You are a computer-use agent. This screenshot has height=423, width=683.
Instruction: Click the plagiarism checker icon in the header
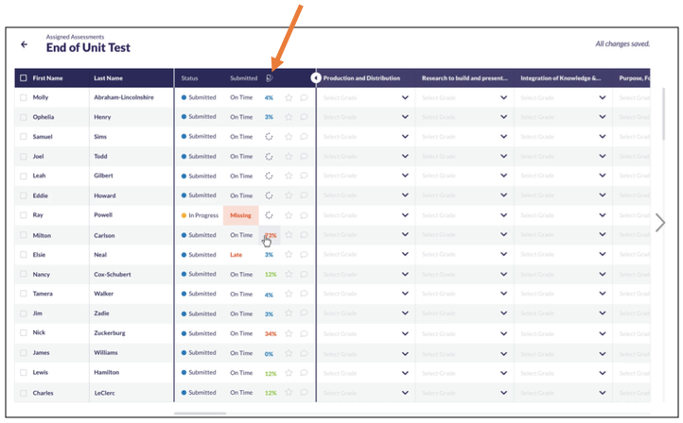pyautogui.click(x=270, y=77)
